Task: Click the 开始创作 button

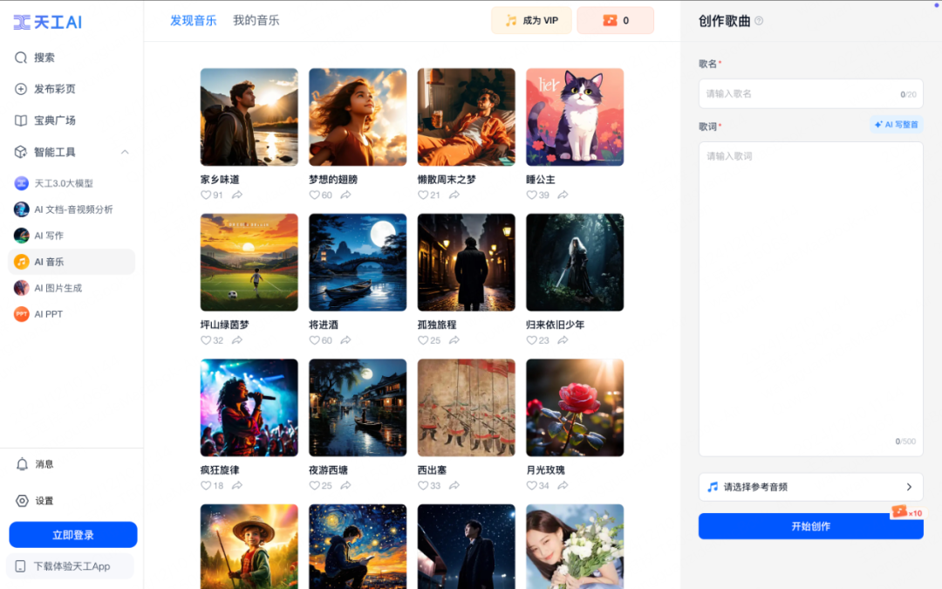Action: [810, 526]
